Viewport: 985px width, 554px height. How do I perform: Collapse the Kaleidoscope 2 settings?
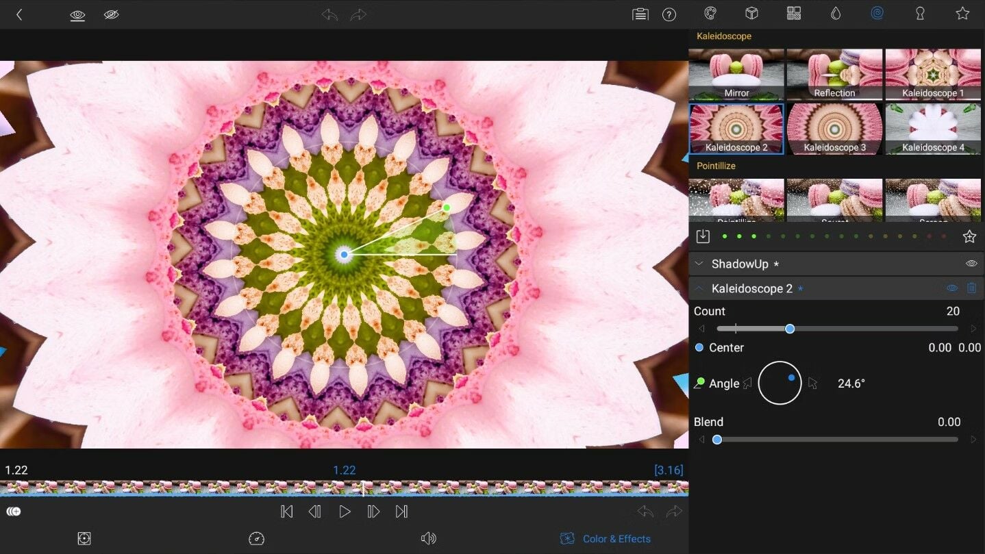pyautogui.click(x=699, y=288)
